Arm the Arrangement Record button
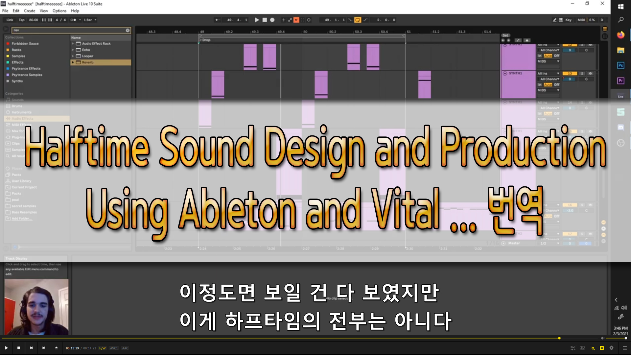Viewport: 631px width, 355px height. [x=272, y=20]
